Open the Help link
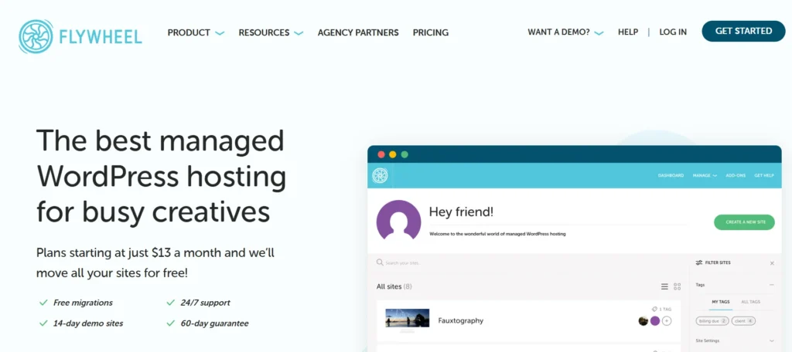The width and height of the screenshot is (792, 352). point(628,32)
